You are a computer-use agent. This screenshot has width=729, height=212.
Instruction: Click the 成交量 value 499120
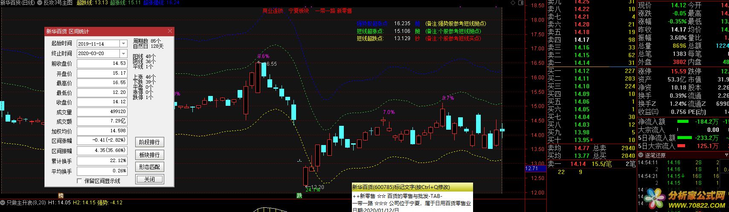[x=102, y=112]
